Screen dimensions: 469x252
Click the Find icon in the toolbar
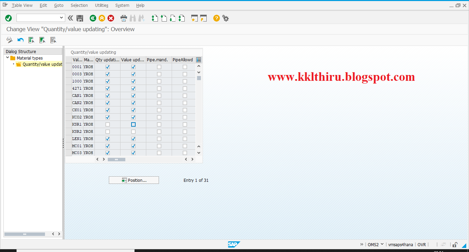(133, 18)
